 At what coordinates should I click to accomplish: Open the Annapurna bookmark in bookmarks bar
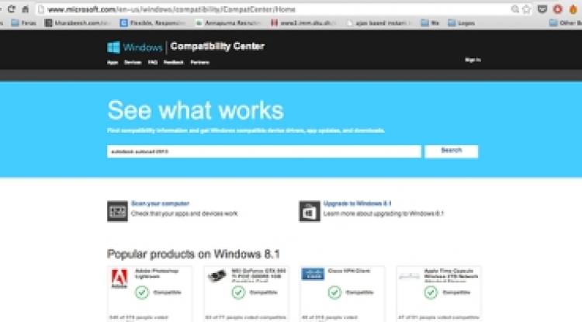[228, 23]
